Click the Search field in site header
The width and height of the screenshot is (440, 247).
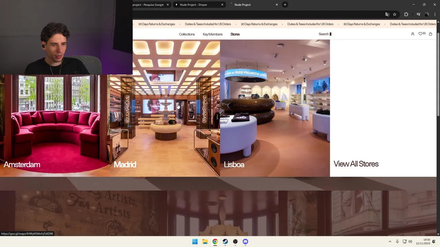(325, 34)
